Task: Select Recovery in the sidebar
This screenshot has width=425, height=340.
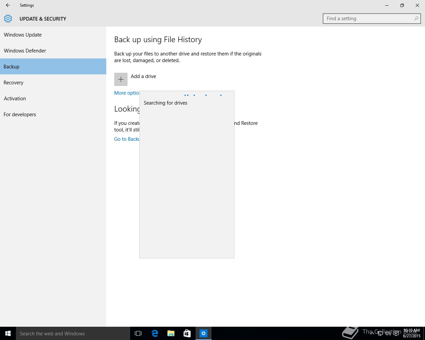Action: [53, 82]
